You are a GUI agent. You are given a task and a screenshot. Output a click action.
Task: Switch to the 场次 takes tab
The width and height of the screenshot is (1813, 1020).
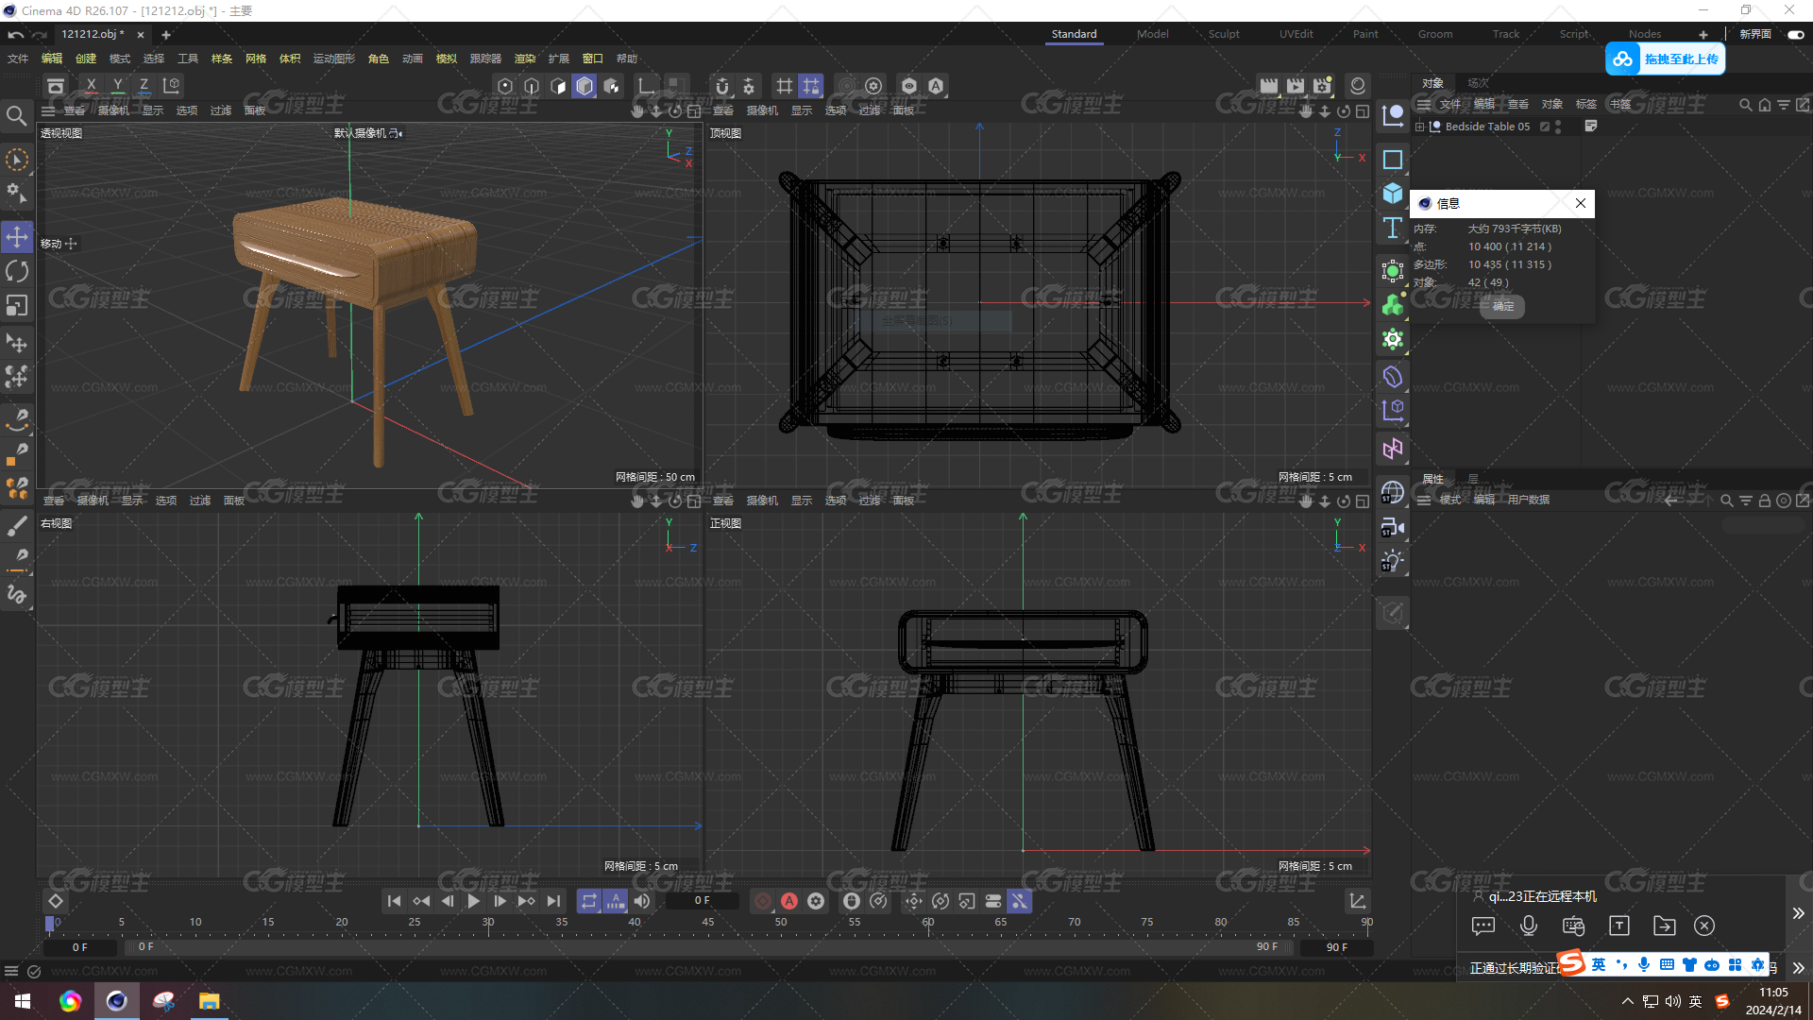click(x=1478, y=83)
